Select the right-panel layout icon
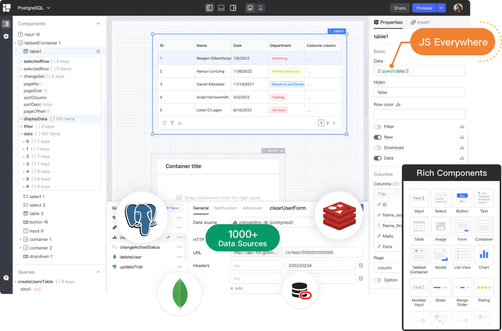502x331 pixels. coord(233,8)
